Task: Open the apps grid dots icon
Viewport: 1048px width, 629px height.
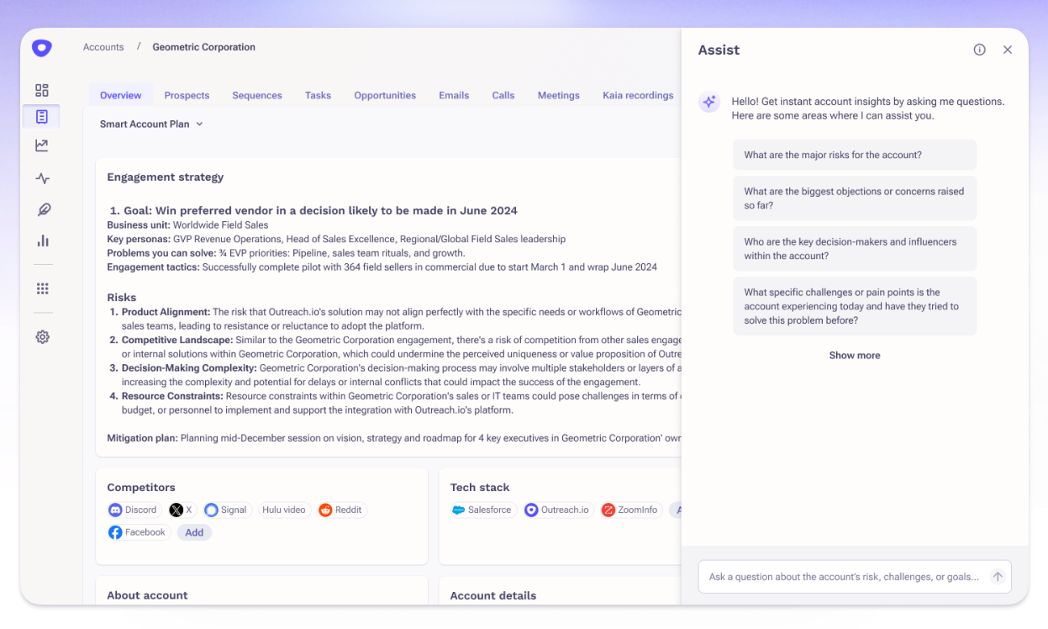Action: pos(42,288)
